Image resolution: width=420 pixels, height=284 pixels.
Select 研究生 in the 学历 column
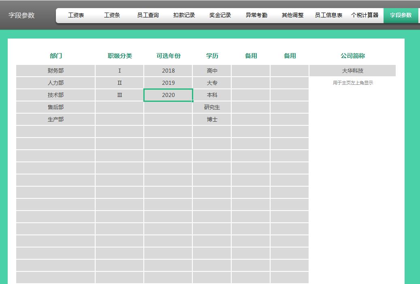tap(213, 107)
